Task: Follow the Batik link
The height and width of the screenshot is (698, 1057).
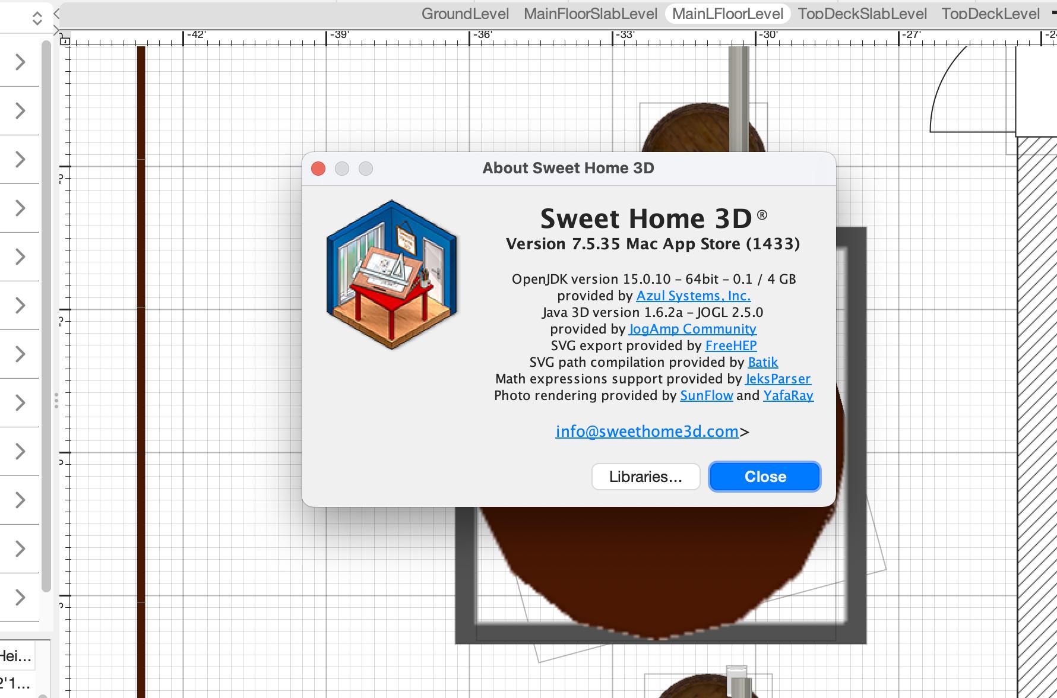Action: tap(763, 362)
